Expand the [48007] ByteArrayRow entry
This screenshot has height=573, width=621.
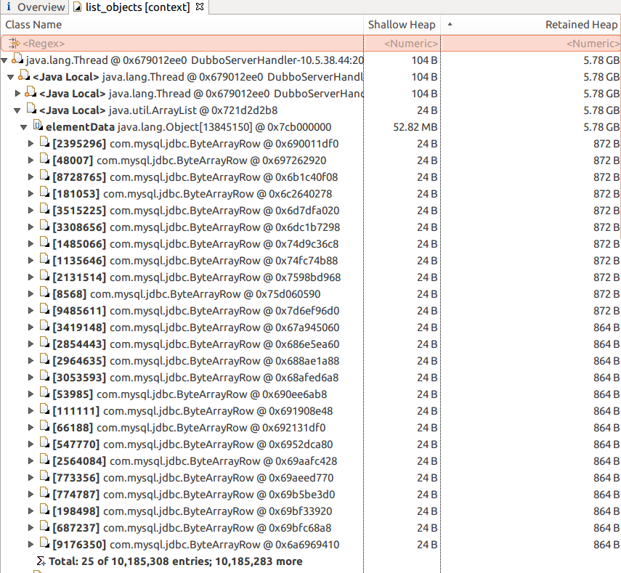[32, 160]
